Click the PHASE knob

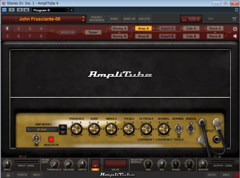176,164
